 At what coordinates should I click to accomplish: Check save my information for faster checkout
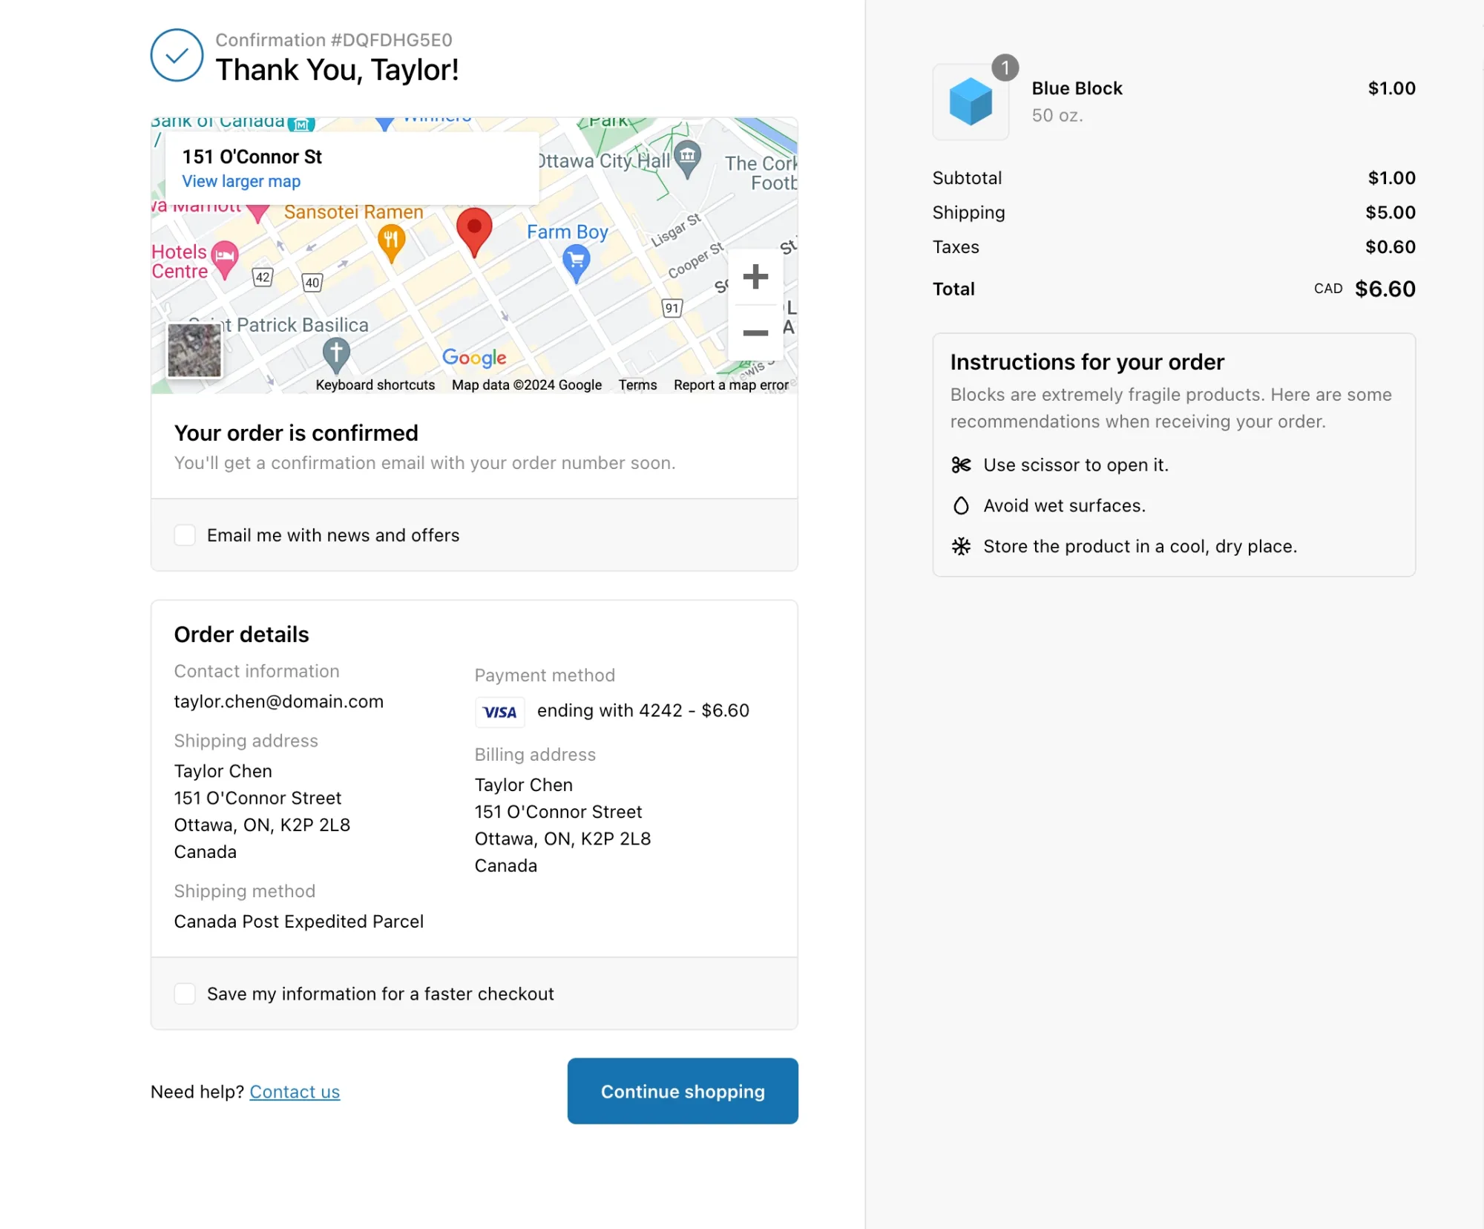pyautogui.click(x=185, y=994)
